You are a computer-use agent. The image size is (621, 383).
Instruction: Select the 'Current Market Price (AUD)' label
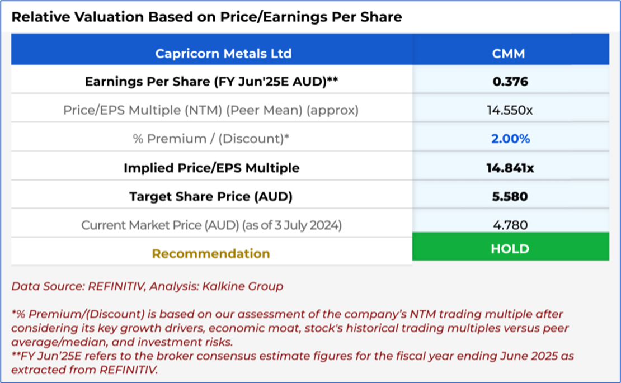211,225
